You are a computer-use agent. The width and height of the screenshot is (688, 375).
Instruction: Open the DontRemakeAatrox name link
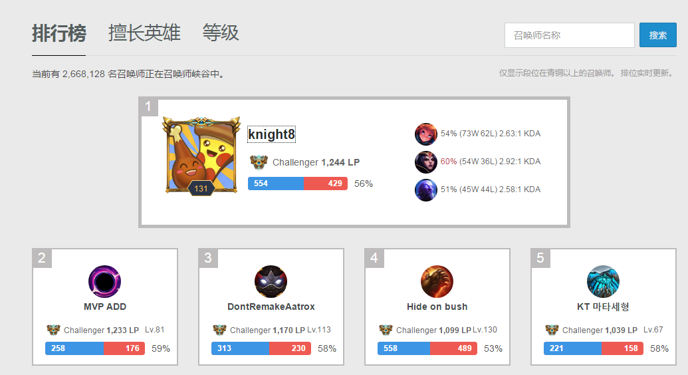pyautogui.click(x=271, y=307)
